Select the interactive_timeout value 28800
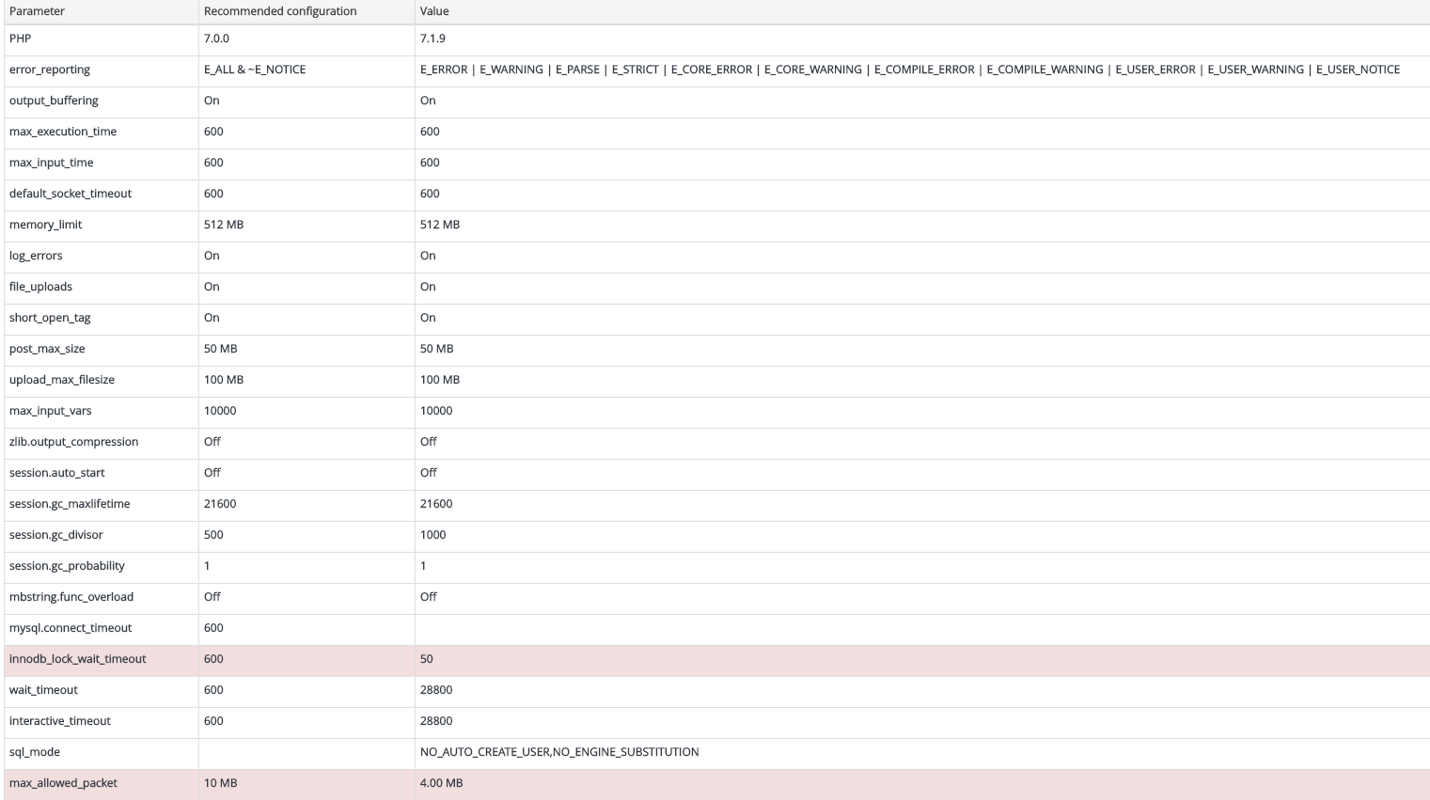Image resolution: width=1430 pixels, height=800 pixels. (x=436, y=721)
